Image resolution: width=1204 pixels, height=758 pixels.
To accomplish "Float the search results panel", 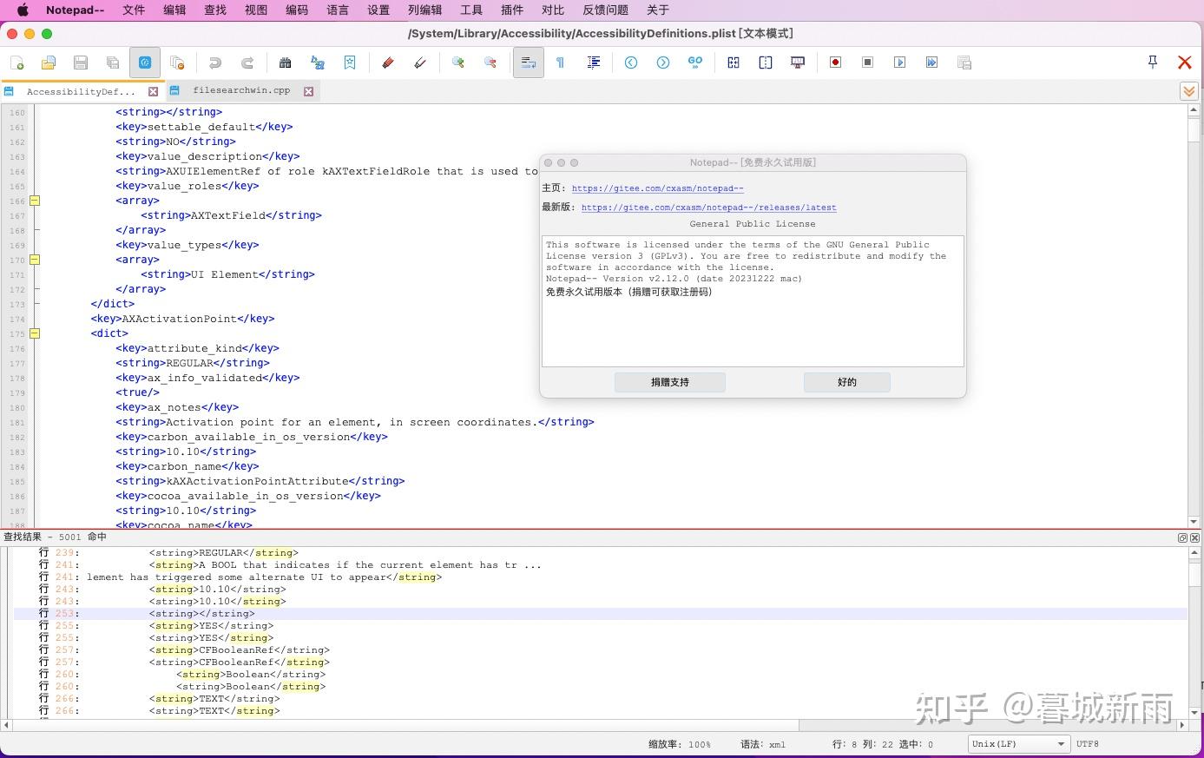I will [x=1182, y=537].
